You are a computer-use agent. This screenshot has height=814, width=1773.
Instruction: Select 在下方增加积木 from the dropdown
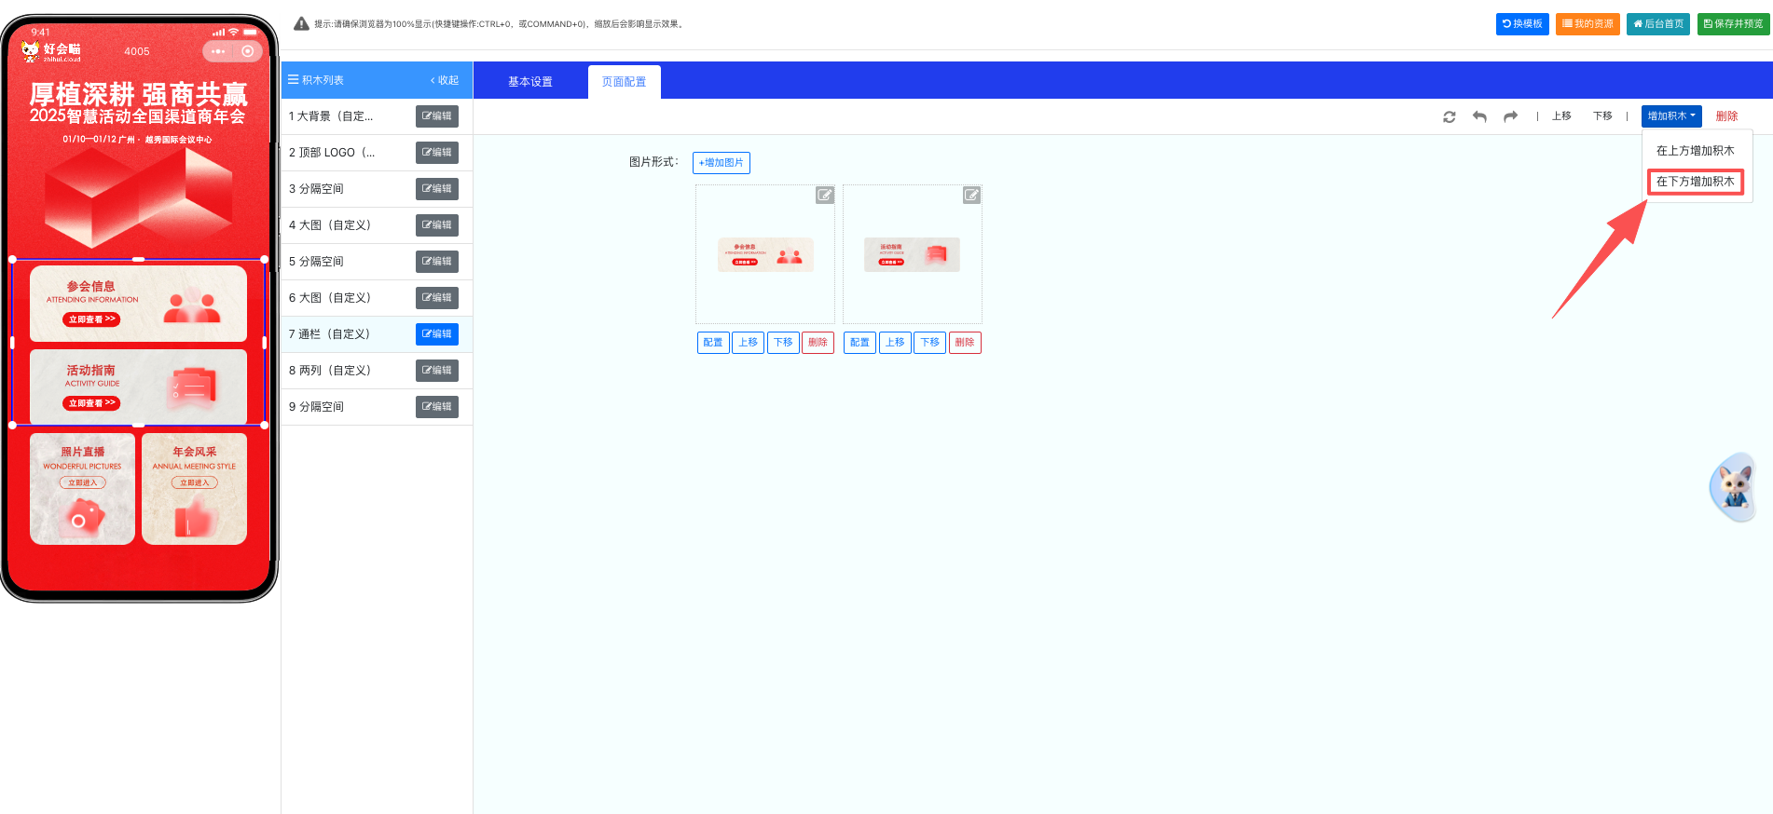1695,182
